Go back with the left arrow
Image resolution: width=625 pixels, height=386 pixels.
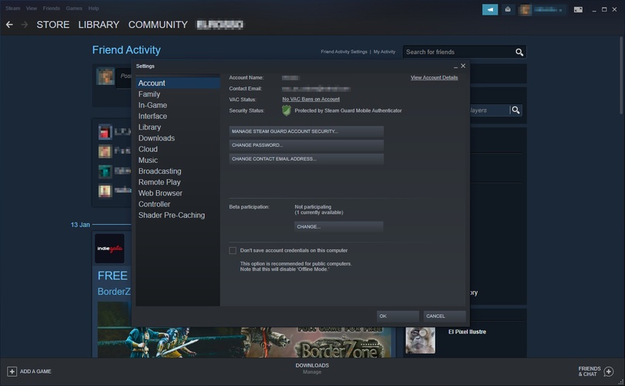[x=9, y=25]
